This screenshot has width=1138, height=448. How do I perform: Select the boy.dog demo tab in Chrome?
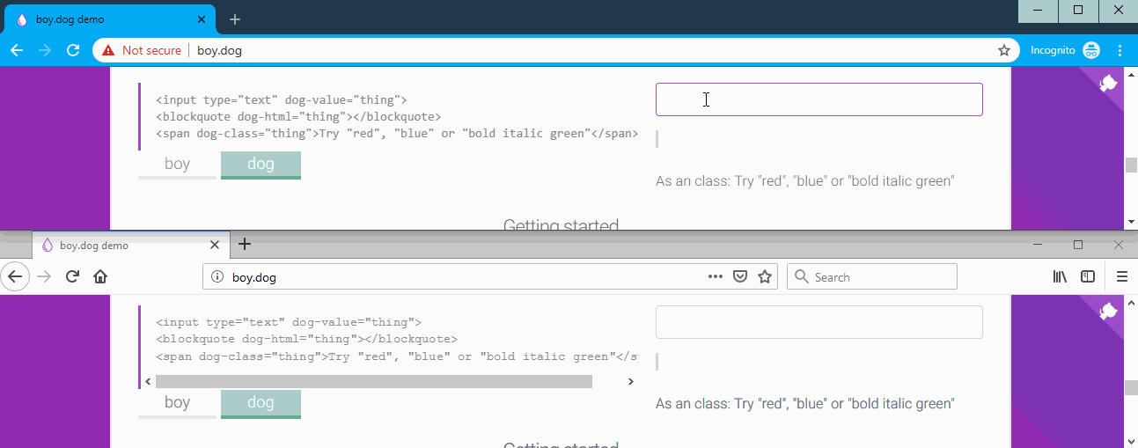[x=110, y=19]
